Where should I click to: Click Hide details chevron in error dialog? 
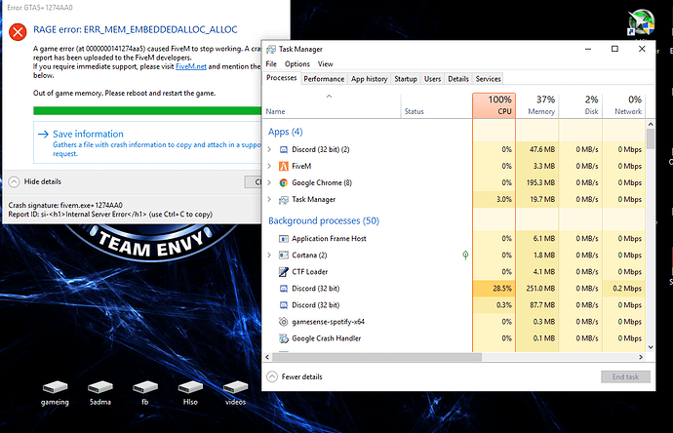click(x=14, y=182)
